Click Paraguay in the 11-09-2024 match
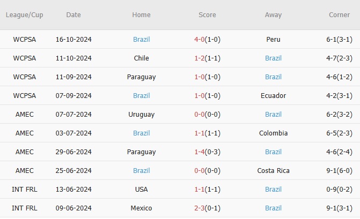Screen dimensions: 360x219 (x=142, y=77)
